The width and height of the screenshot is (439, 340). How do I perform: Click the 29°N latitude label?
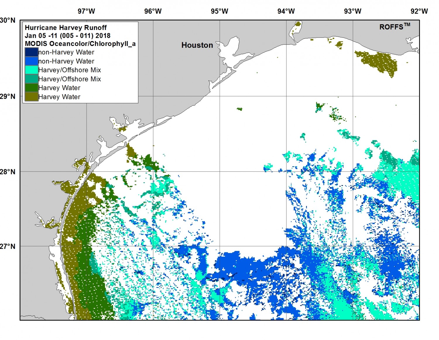coord(8,96)
